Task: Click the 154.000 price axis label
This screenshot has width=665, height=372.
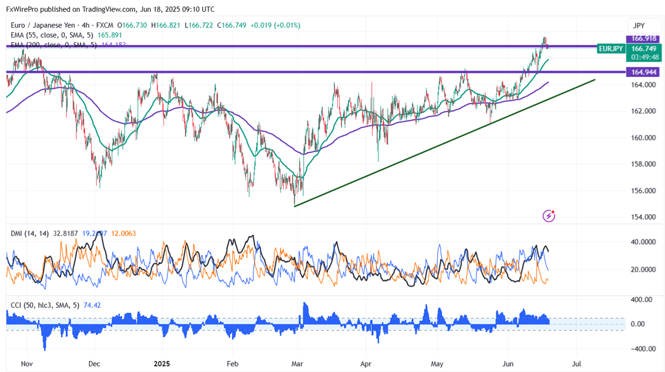Action: click(x=643, y=217)
